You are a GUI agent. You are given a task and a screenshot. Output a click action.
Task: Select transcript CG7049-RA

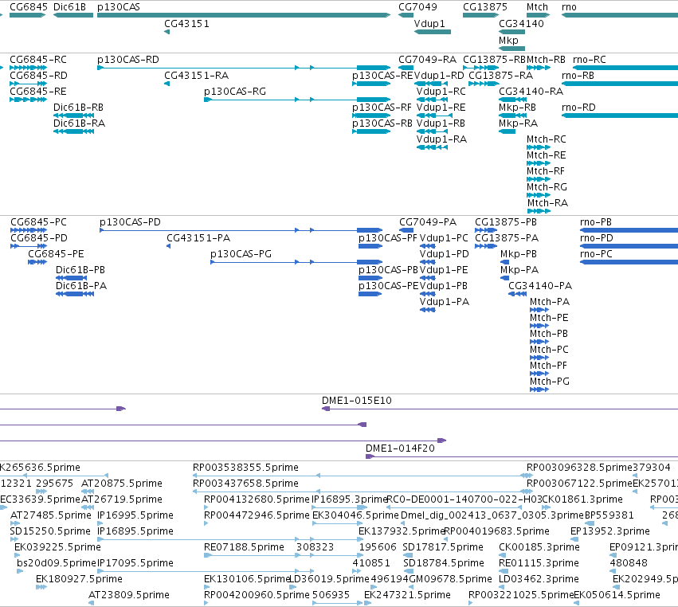[427, 60]
